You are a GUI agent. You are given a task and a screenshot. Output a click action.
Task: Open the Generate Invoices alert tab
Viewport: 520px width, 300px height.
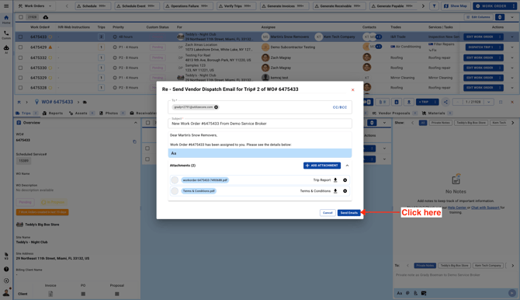284,6
